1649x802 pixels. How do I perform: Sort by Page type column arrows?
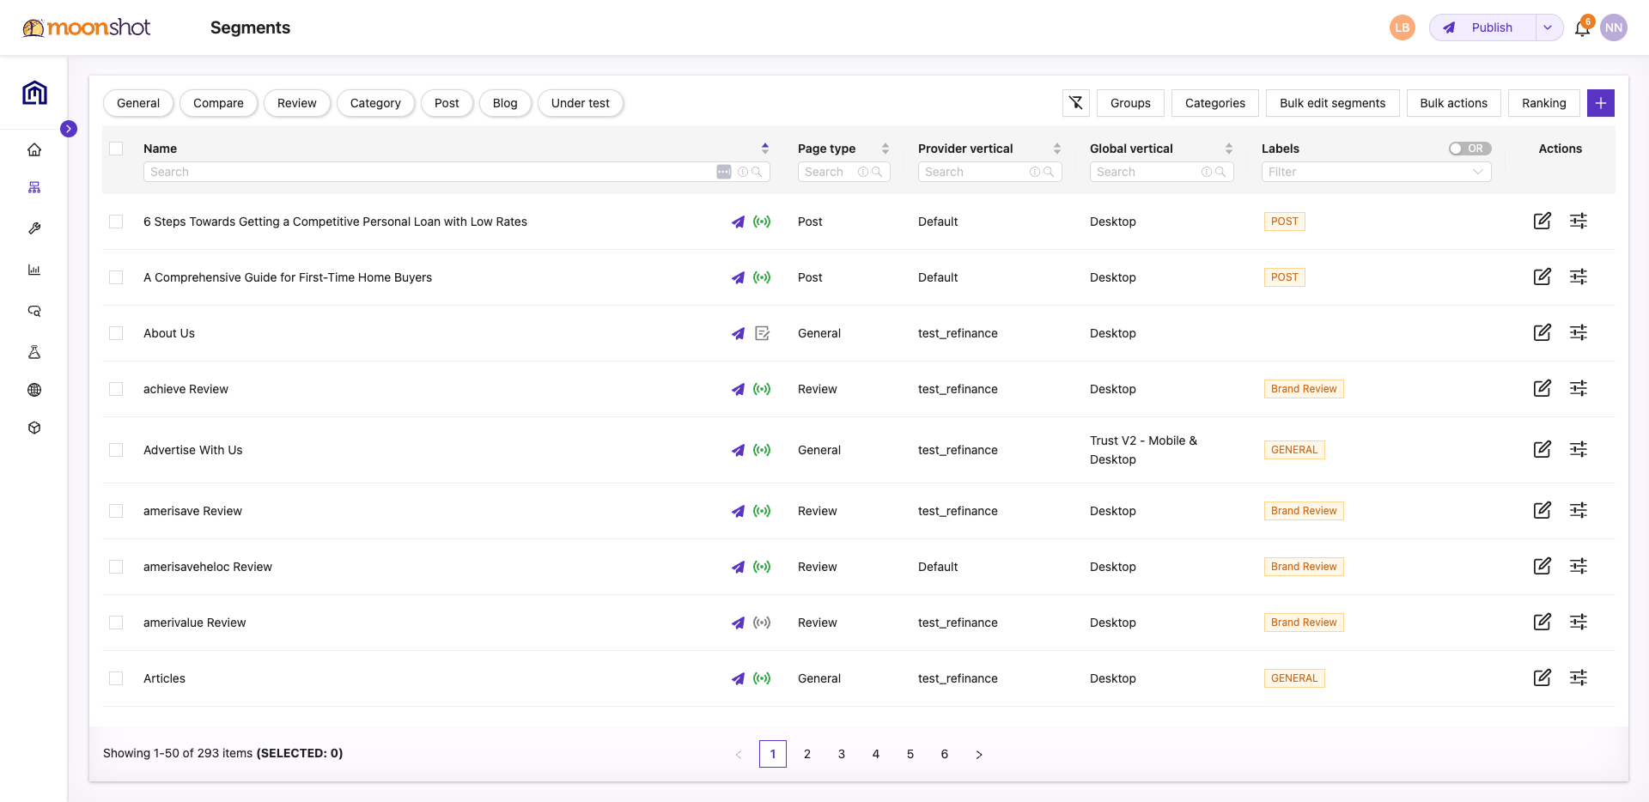(885, 149)
